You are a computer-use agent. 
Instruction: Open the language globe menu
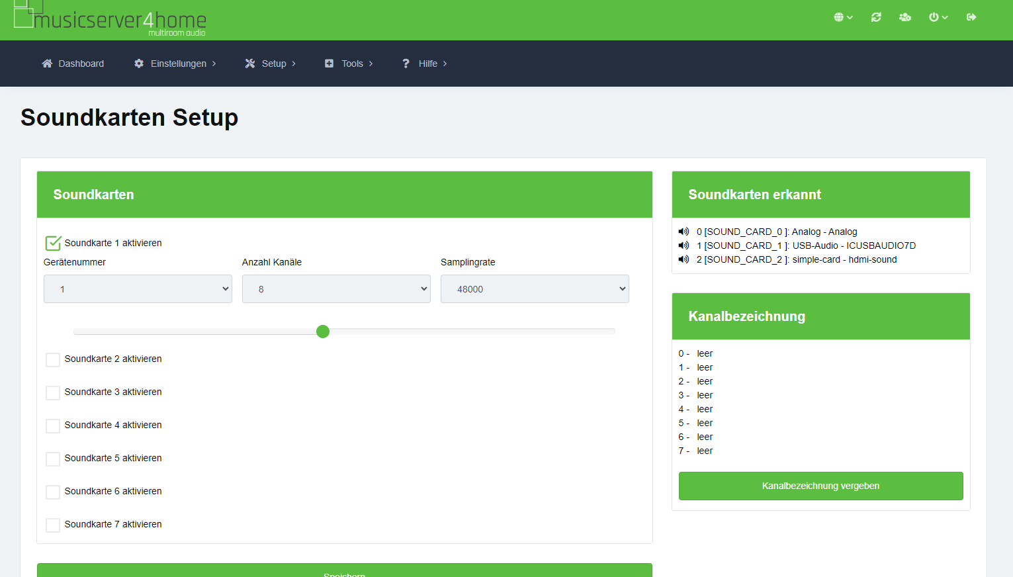click(842, 17)
